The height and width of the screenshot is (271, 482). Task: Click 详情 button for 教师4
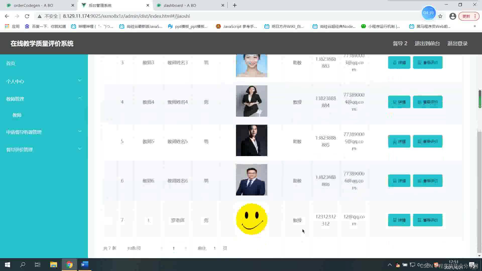click(399, 102)
